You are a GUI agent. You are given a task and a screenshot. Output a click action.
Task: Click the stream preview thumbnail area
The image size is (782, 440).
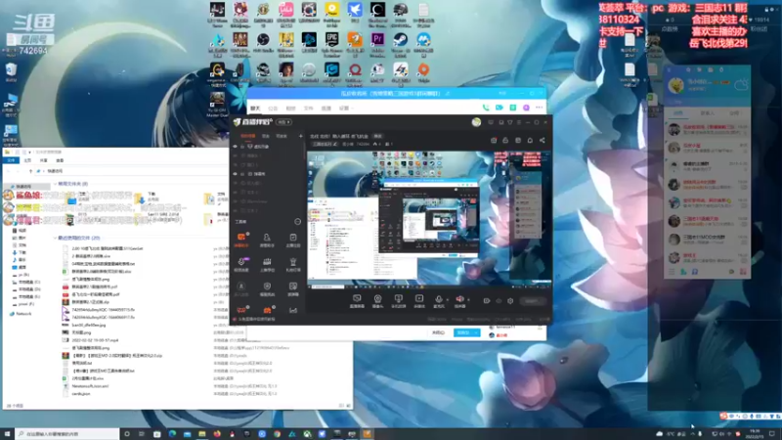click(x=429, y=219)
